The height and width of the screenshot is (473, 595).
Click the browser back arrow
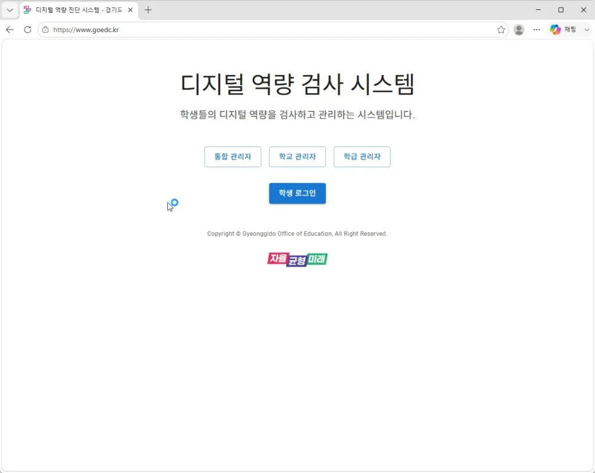(x=10, y=30)
